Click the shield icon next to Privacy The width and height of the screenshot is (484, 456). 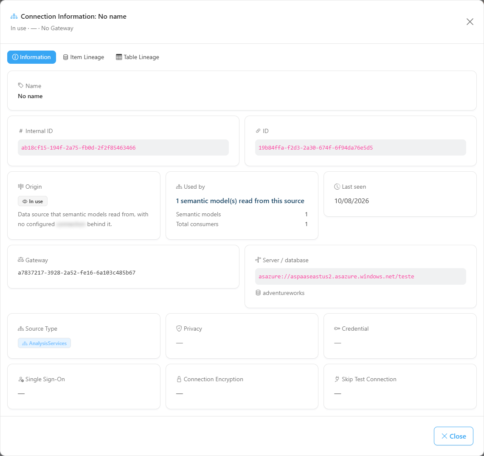coord(179,329)
